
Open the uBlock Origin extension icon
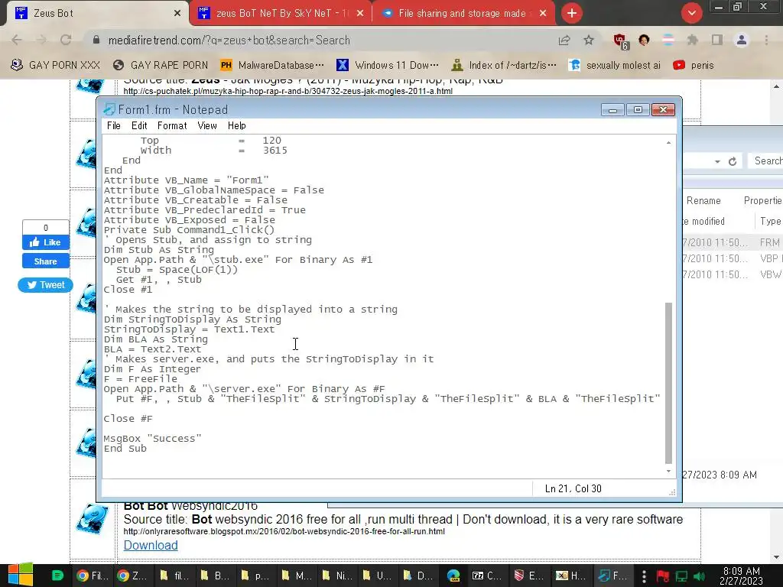[x=620, y=41]
